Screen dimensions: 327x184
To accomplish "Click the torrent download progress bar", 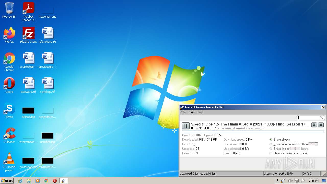I will pos(253,132).
